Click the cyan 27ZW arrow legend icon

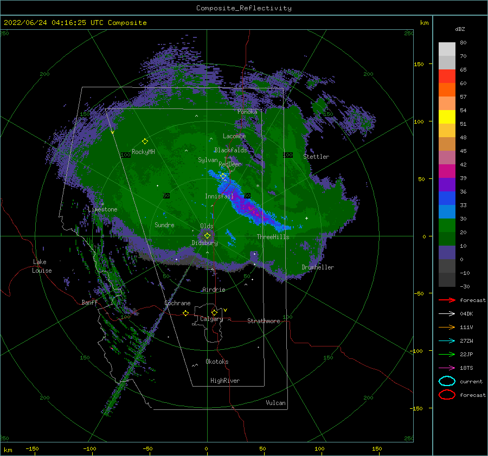click(x=447, y=341)
